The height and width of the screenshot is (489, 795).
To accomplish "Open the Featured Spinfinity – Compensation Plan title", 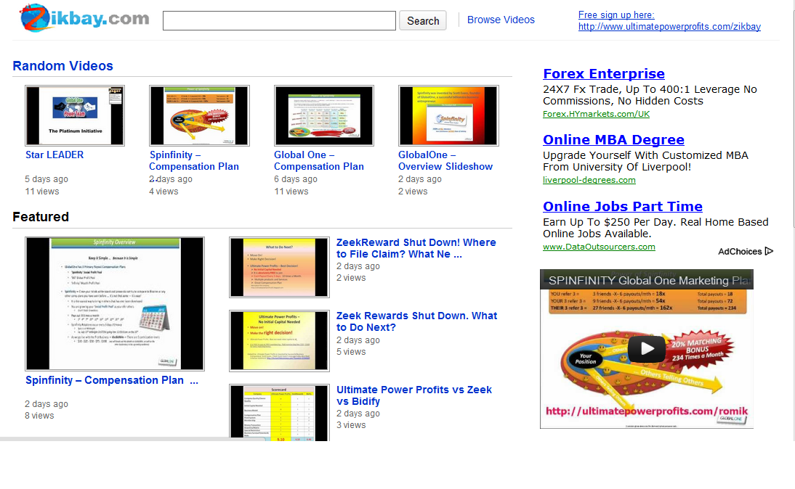I will 111,380.
